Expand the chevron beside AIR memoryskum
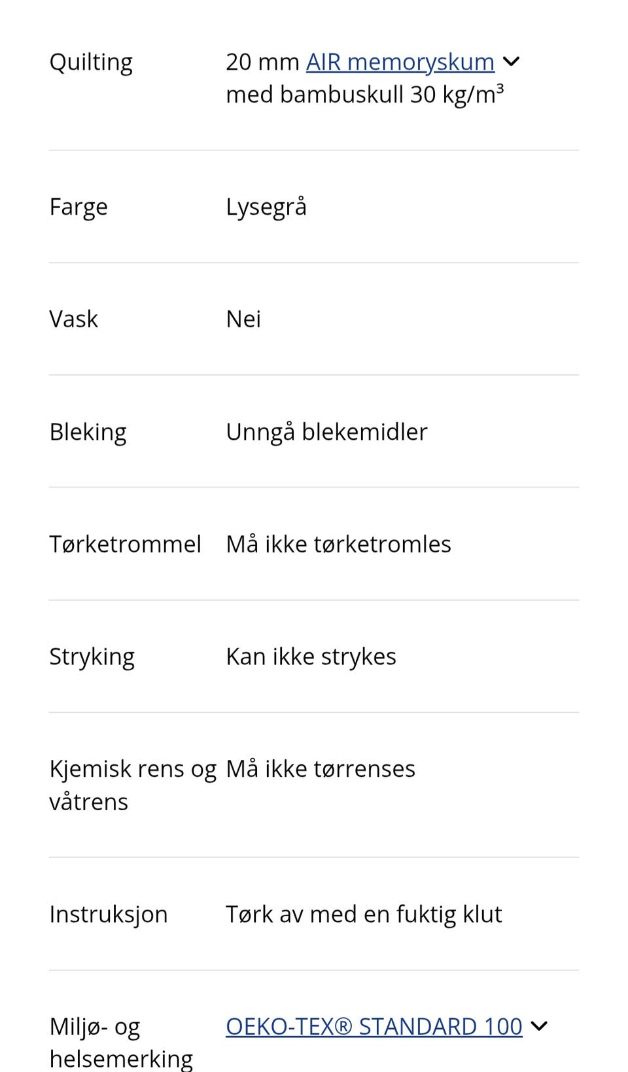The height and width of the screenshot is (1072, 628). pyautogui.click(x=512, y=62)
